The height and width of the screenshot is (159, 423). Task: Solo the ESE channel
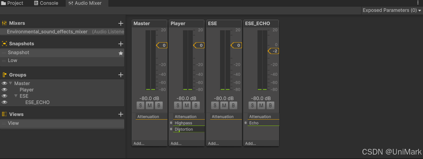[x=215, y=105]
